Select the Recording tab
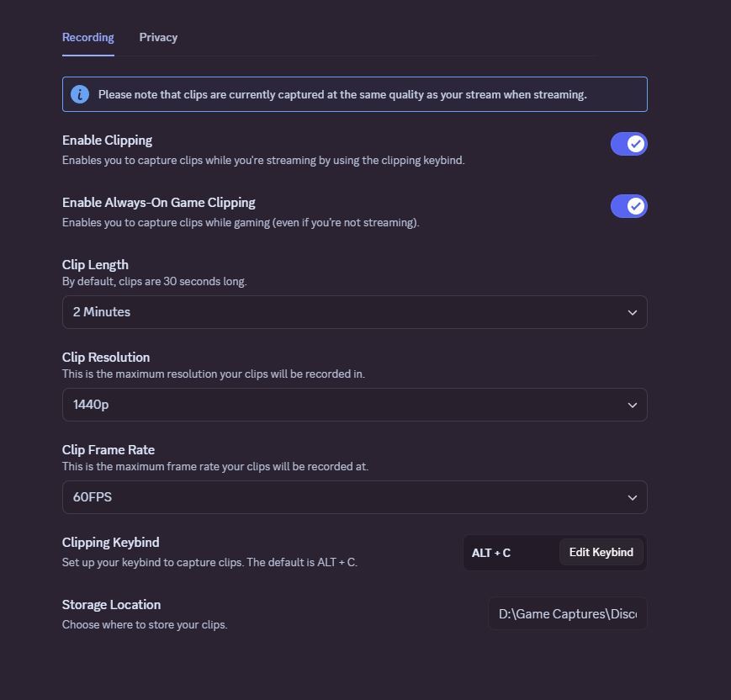 (x=88, y=38)
